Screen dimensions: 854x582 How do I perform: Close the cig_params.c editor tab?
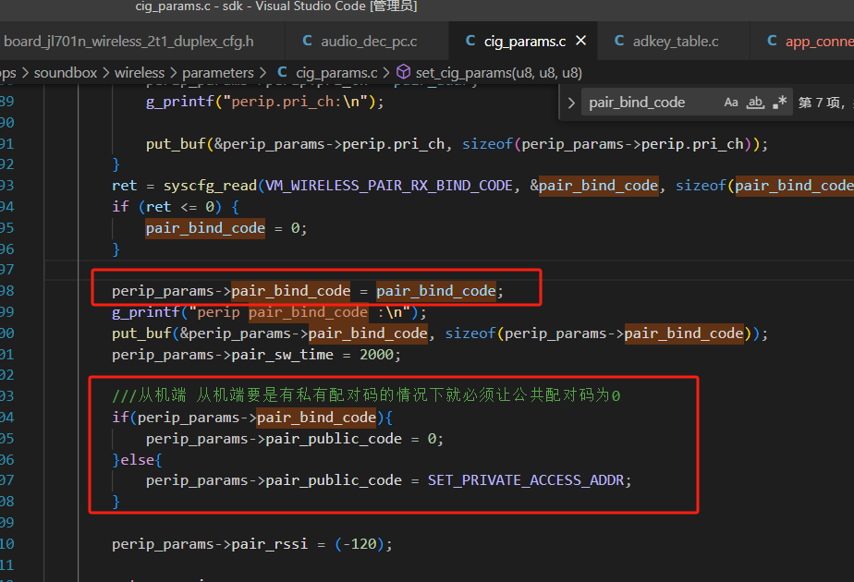(x=581, y=41)
